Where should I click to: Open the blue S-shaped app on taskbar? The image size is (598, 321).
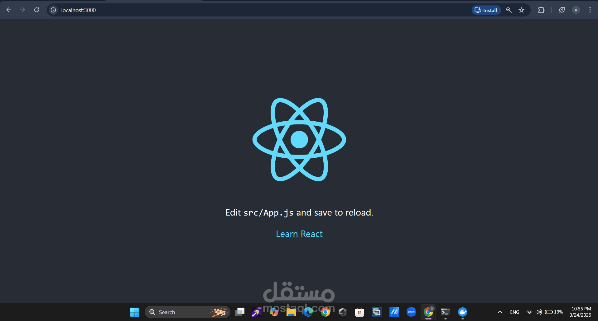(377, 312)
